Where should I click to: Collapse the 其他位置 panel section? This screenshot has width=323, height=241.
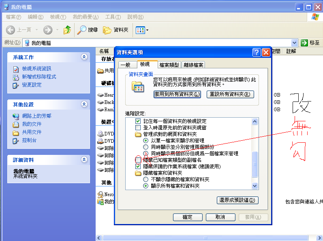(x=84, y=104)
